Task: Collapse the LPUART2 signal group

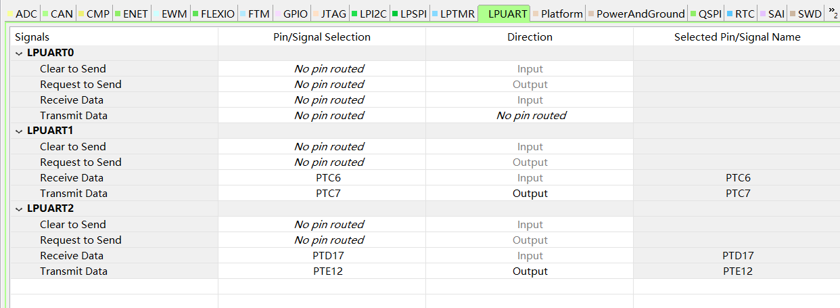Action: tap(19, 209)
